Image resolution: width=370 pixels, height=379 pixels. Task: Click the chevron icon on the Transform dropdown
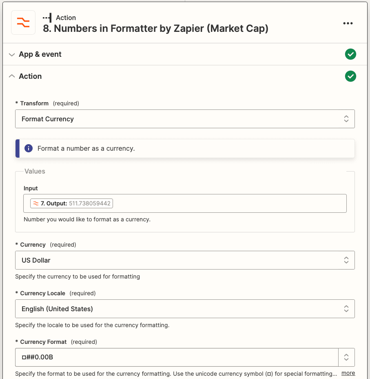pyautogui.click(x=346, y=119)
